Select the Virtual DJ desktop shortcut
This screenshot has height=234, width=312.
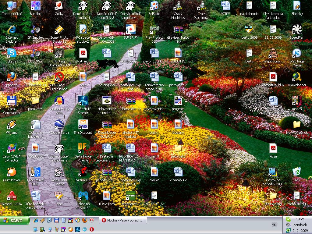click(x=83, y=172)
